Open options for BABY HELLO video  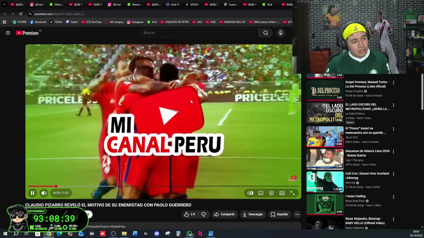click(x=394, y=219)
